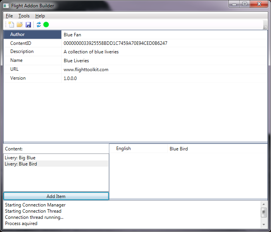Click the www.flighttoolkit.com value
The width and height of the screenshot is (271, 232).
click(x=86, y=70)
